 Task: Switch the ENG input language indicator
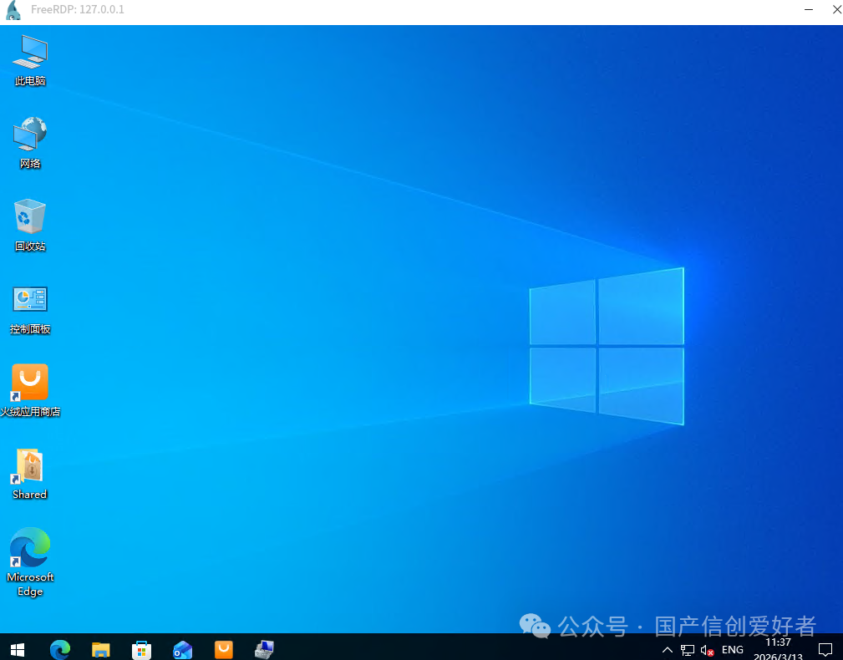coord(732,650)
